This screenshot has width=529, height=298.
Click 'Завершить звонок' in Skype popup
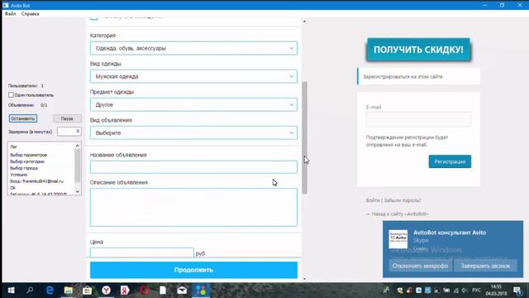(485, 266)
